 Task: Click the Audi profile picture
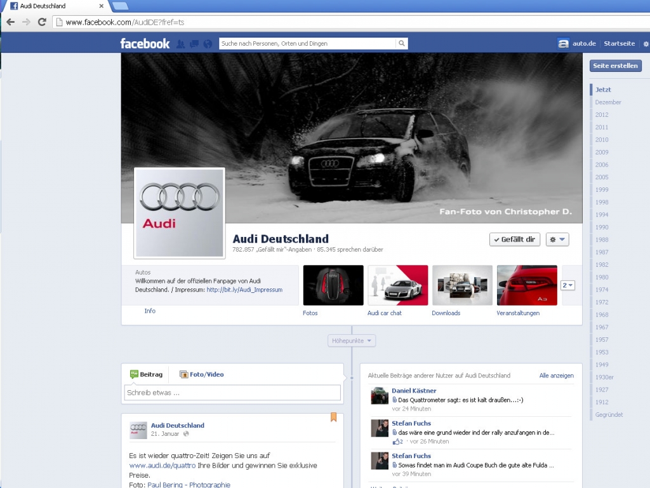[x=180, y=213]
